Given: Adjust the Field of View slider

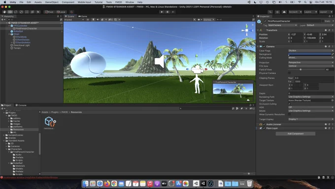Looking at the screenshot, I should (x=306, y=70).
